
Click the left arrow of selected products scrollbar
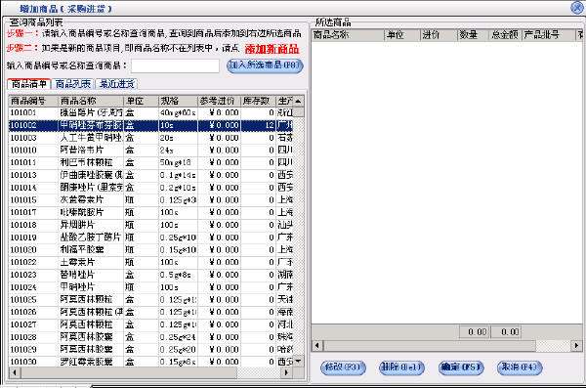tap(317, 345)
